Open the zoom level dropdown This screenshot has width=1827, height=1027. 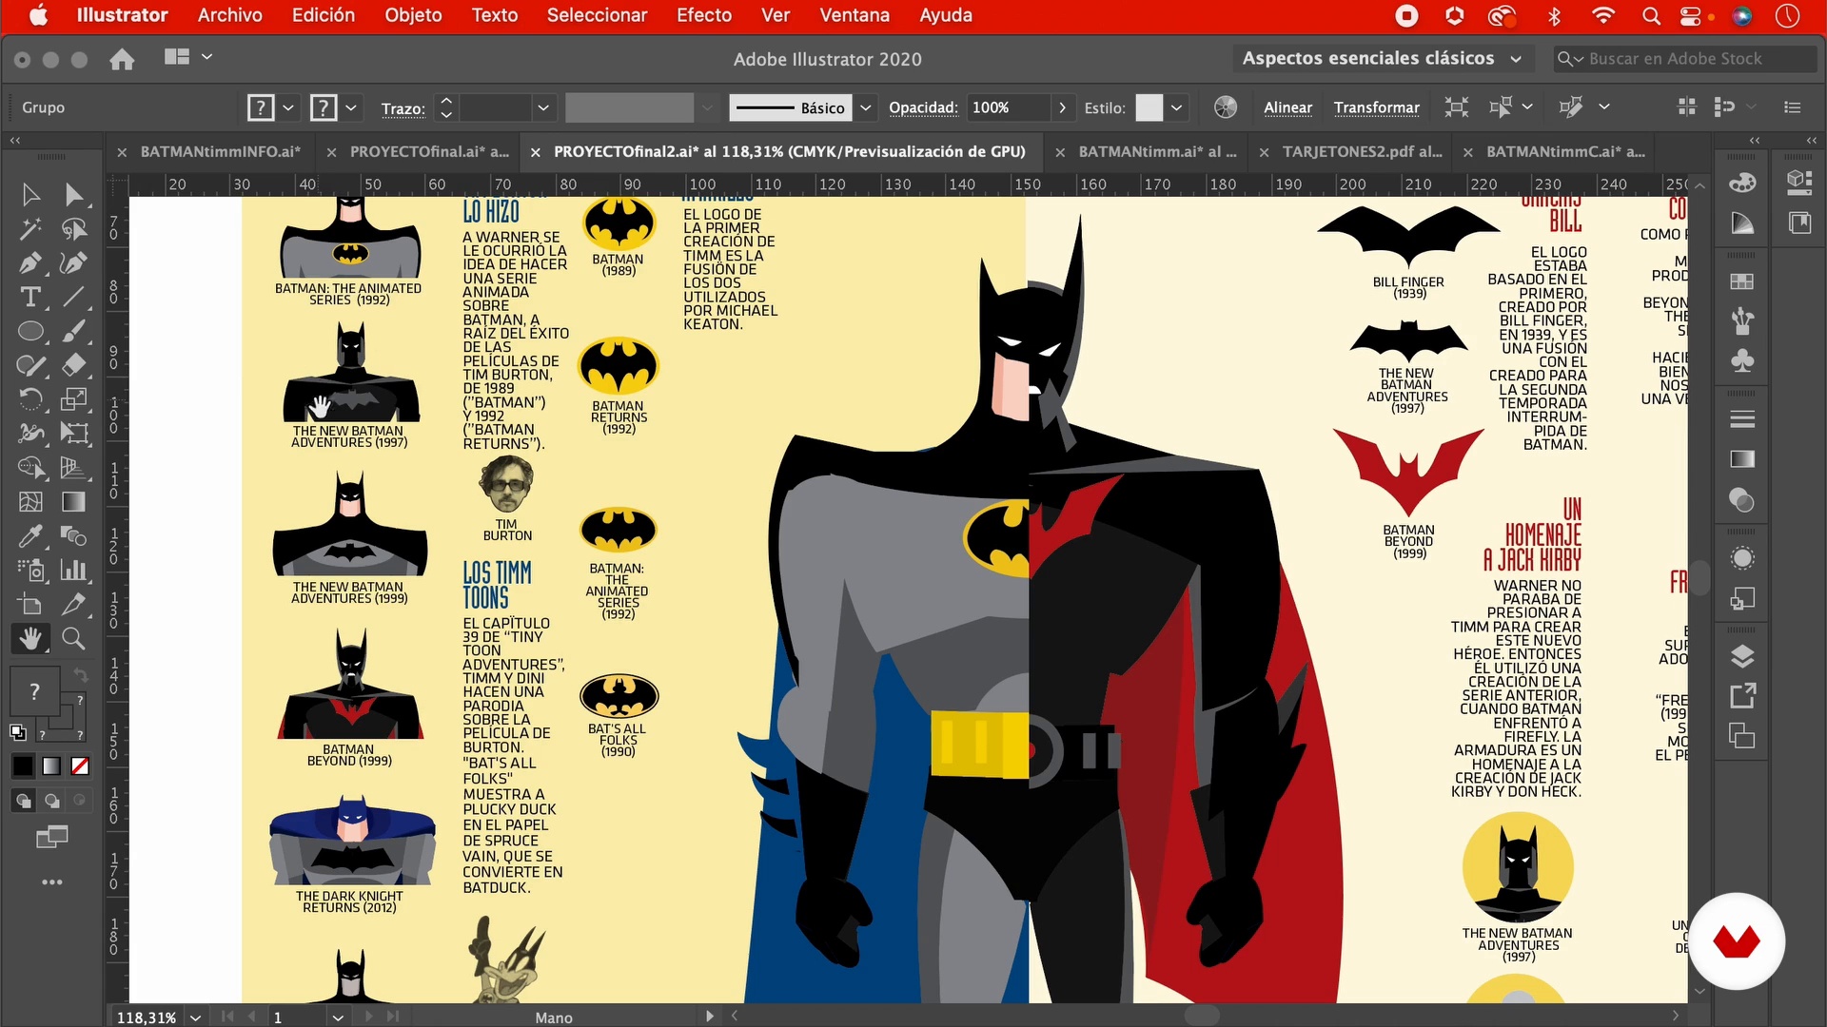(x=195, y=1017)
